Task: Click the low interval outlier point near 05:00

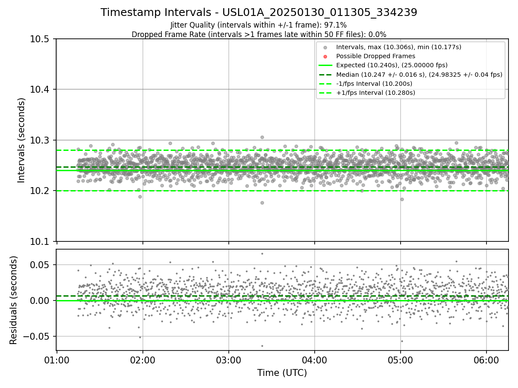Action: click(x=402, y=199)
